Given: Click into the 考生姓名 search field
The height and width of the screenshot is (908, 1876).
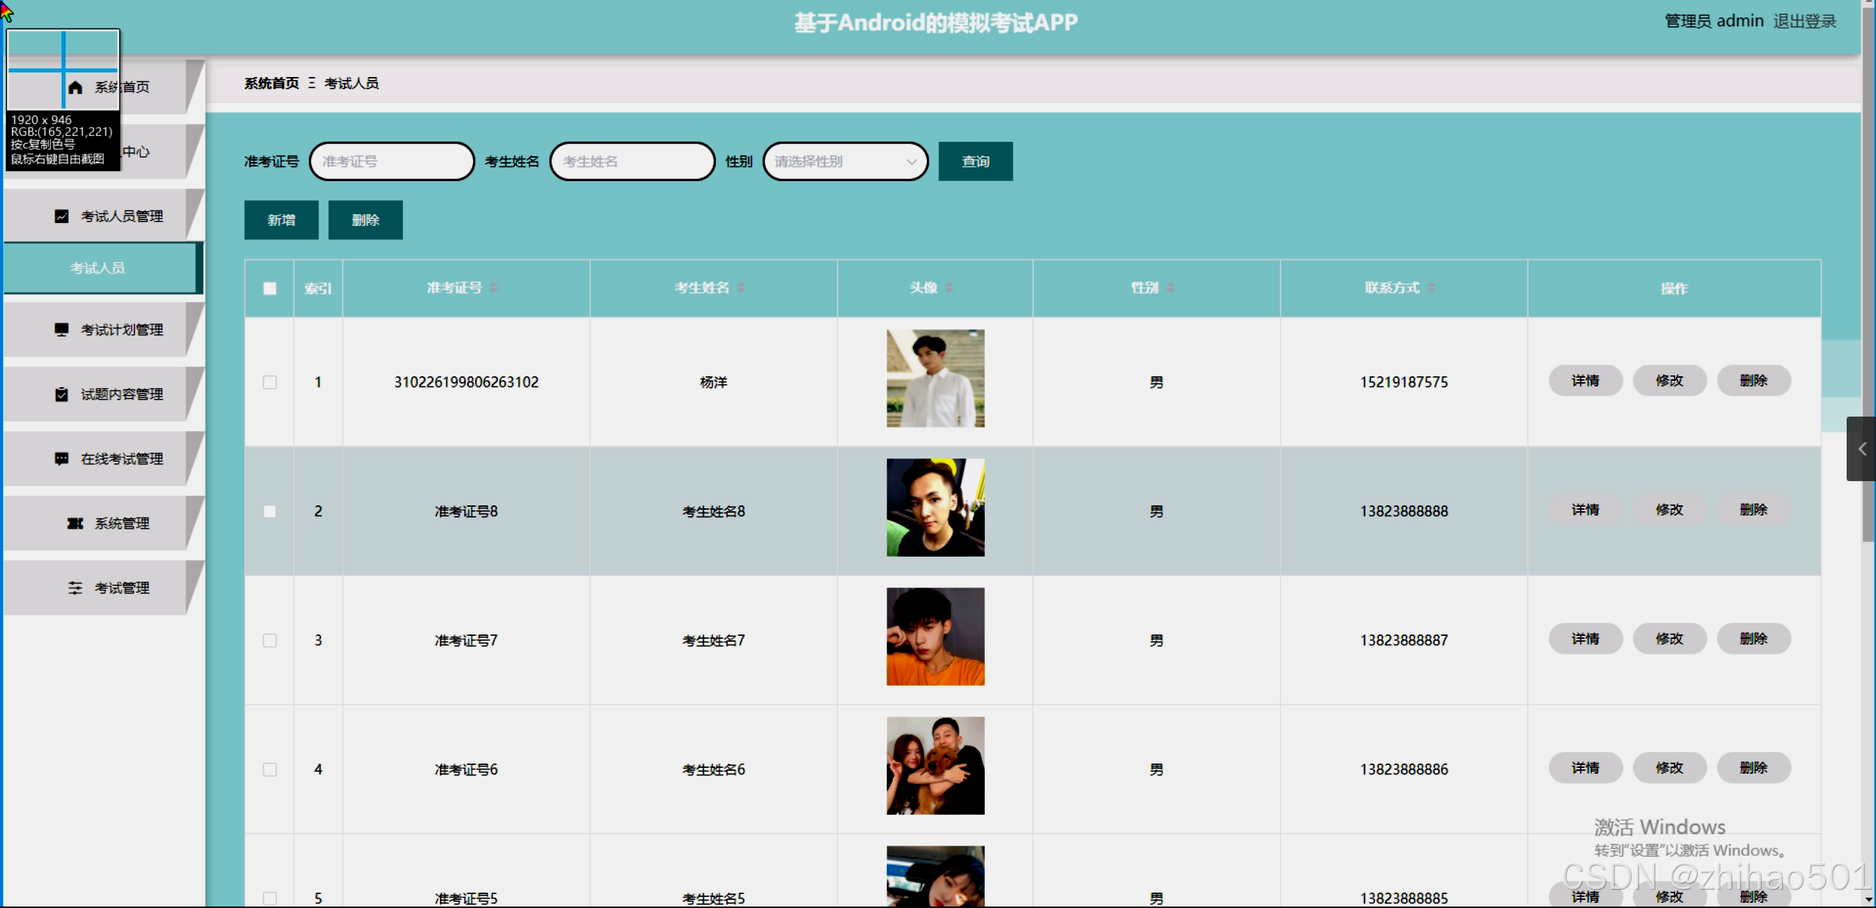Looking at the screenshot, I should pyautogui.click(x=631, y=162).
